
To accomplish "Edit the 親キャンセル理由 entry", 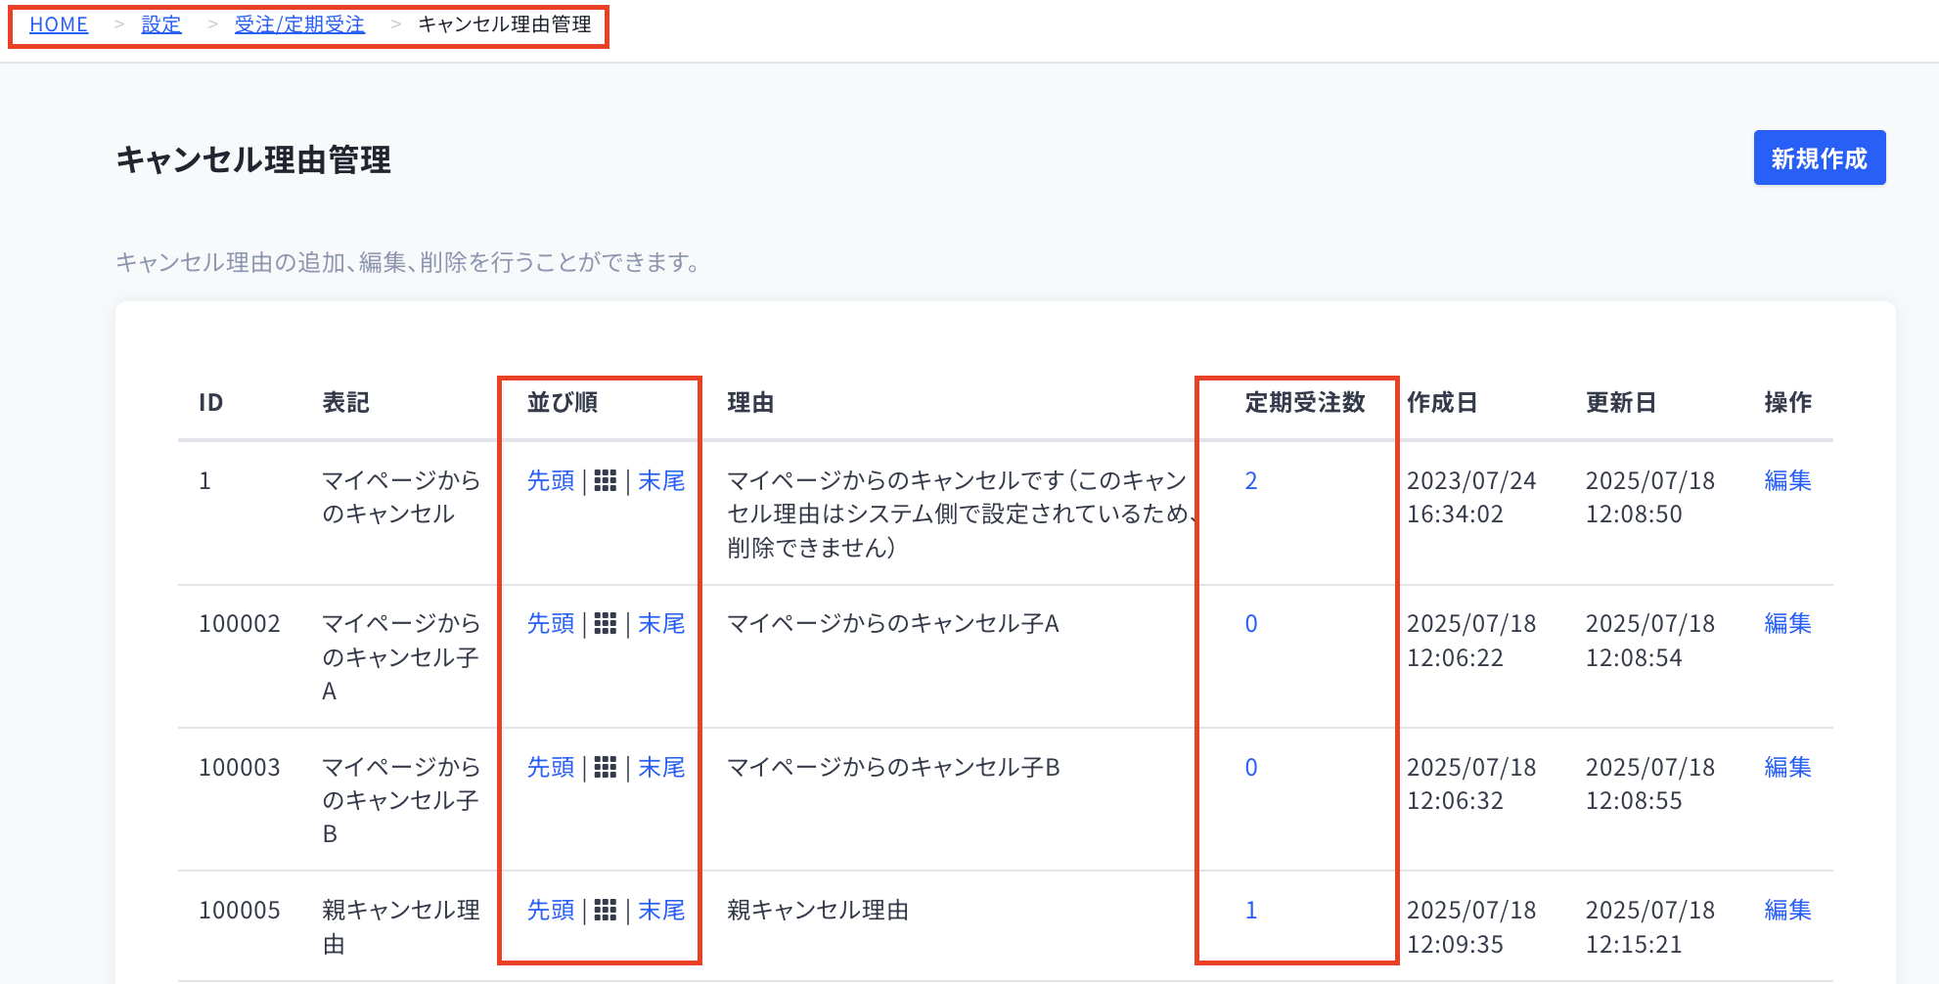I will click(1787, 911).
